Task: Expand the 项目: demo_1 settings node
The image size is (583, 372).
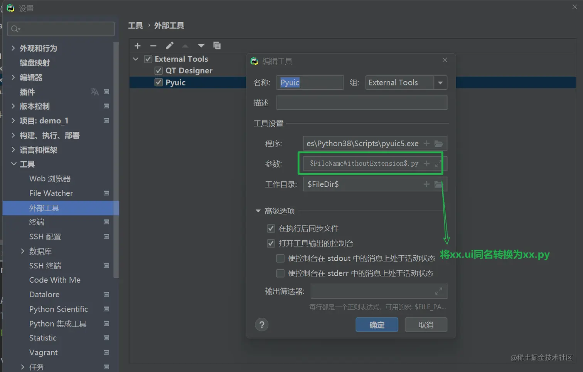Action: coord(13,121)
